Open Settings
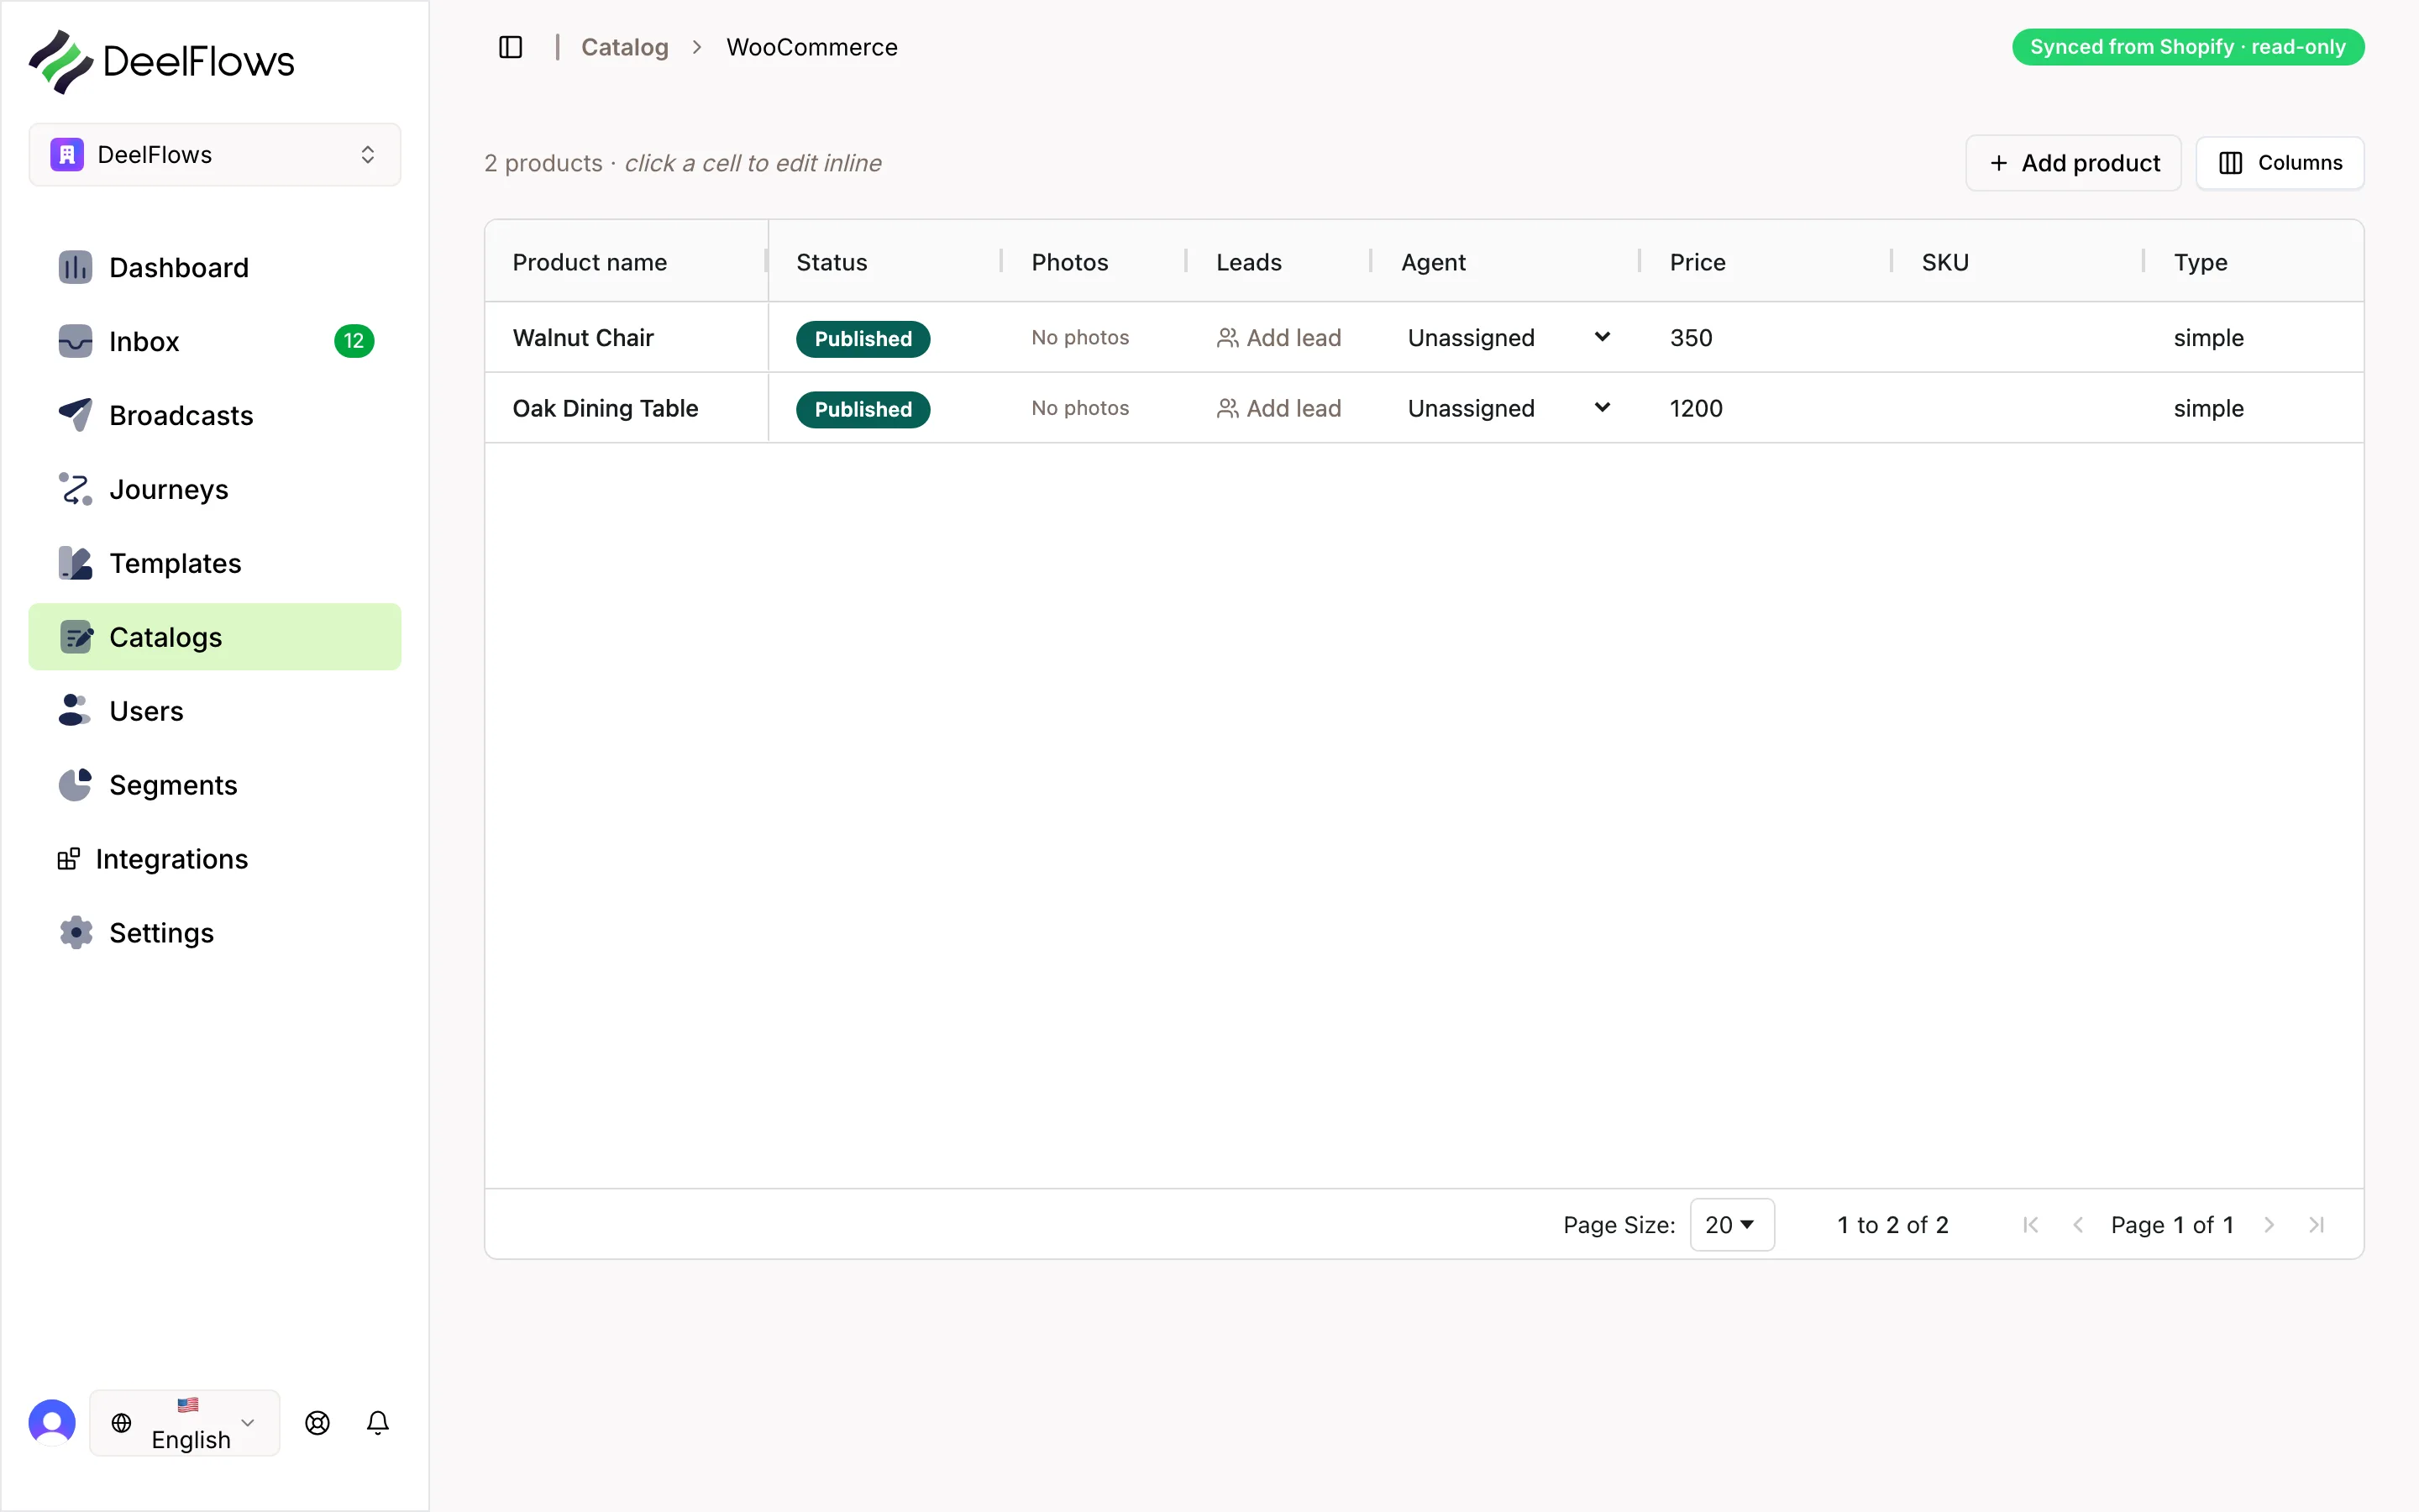 (x=215, y=933)
